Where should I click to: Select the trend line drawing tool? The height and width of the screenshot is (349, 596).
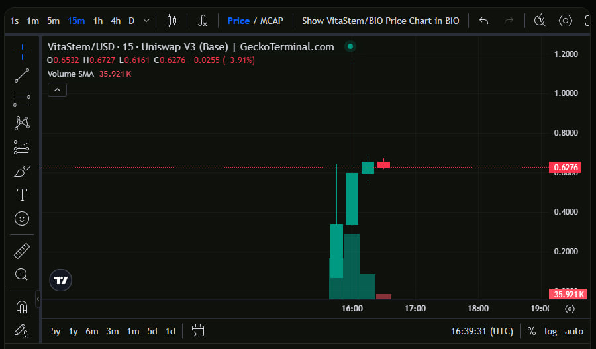pyautogui.click(x=22, y=75)
